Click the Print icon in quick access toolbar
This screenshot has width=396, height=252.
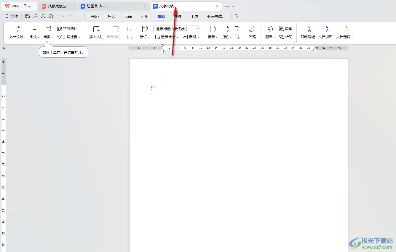point(43,17)
